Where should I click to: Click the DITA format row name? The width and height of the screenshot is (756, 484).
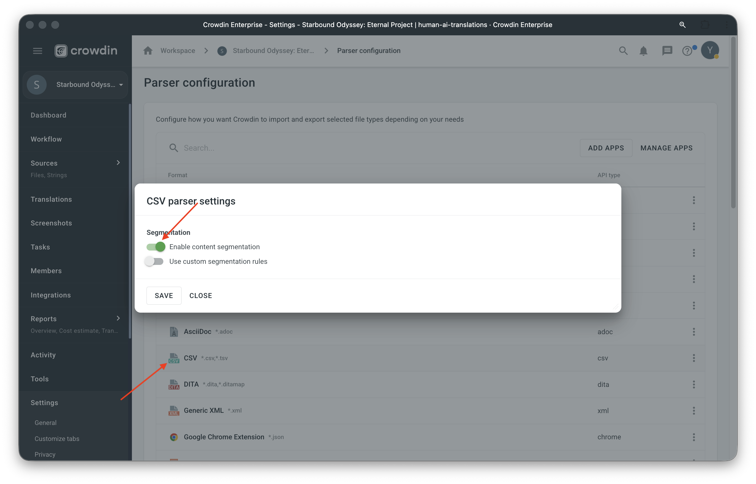pyautogui.click(x=191, y=384)
